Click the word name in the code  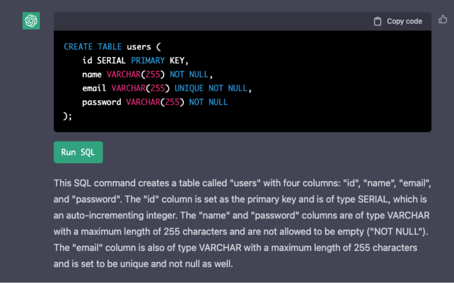(92, 75)
